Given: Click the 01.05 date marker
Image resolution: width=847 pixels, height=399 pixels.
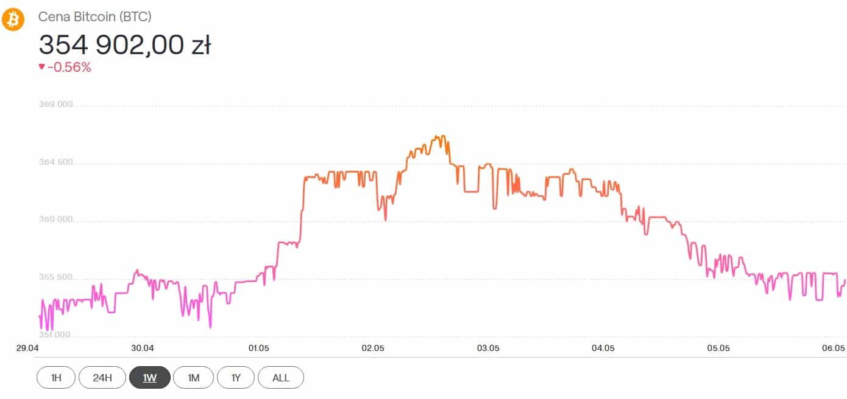Looking at the screenshot, I should tap(258, 349).
